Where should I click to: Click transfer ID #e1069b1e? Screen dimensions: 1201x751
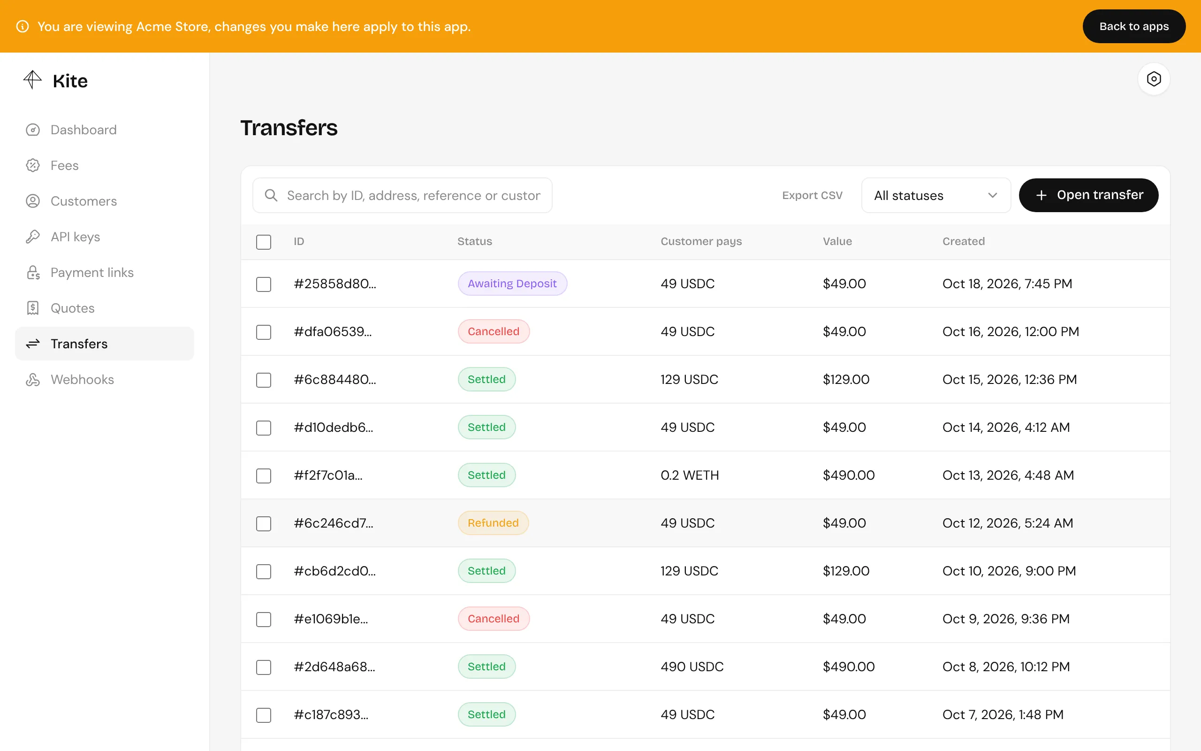(x=331, y=619)
